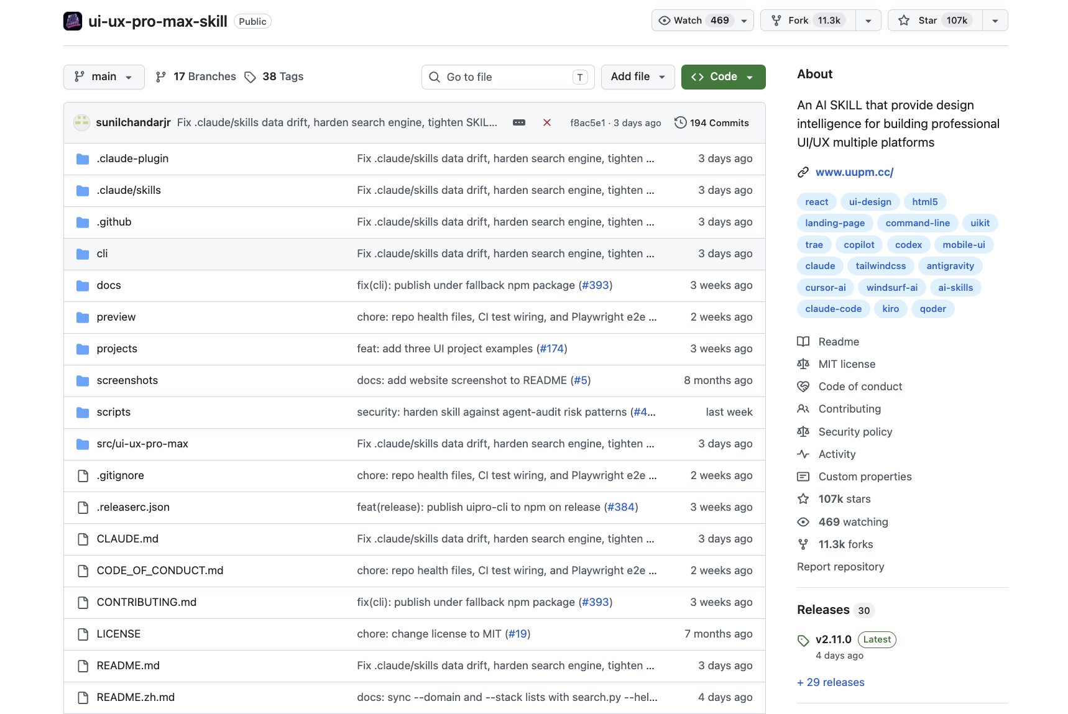Visit the www.uupm.cc link

854,172
